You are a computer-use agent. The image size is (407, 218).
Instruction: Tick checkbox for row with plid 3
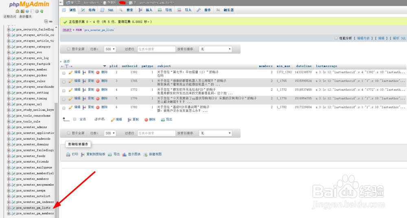point(64,82)
